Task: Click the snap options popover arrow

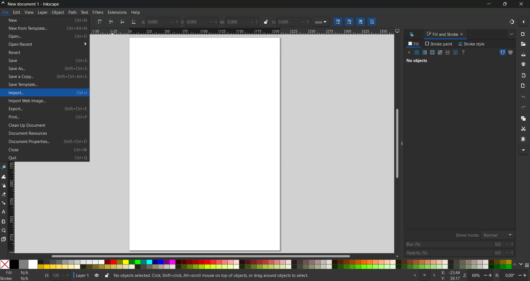Action: pyautogui.click(x=524, y=22)
